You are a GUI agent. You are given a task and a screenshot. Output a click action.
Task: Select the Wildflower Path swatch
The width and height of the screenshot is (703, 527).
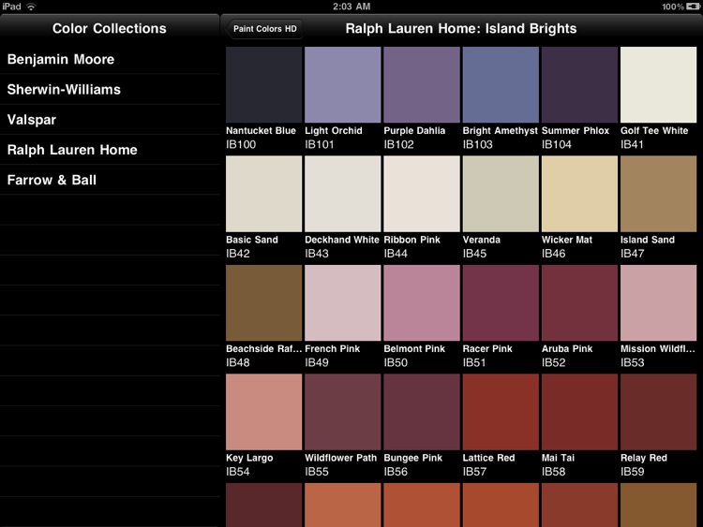pos(343,412)
